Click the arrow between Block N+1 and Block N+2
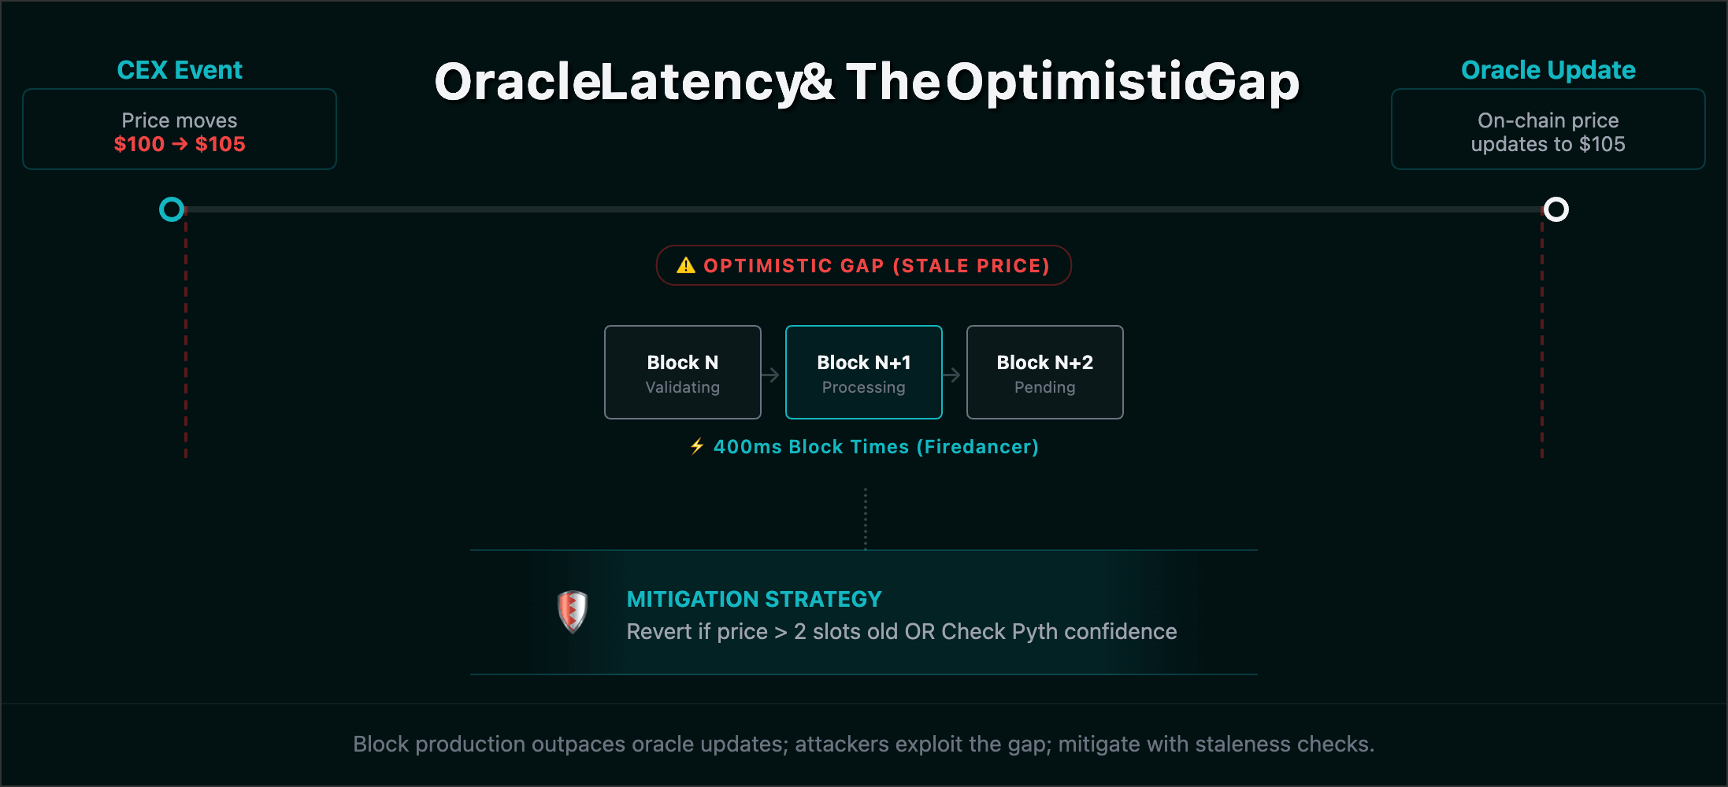 (x=952, y=375)
